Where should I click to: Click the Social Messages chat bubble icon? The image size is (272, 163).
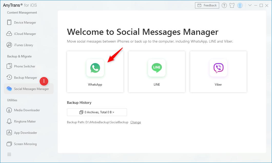(9, 89)
